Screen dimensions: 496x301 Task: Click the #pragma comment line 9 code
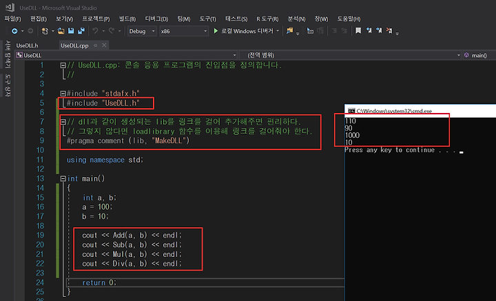tap(128, 141)
